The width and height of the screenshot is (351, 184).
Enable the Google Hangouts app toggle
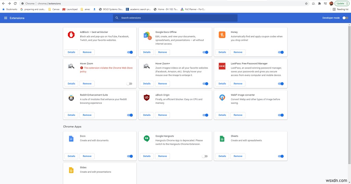[205, 156]
